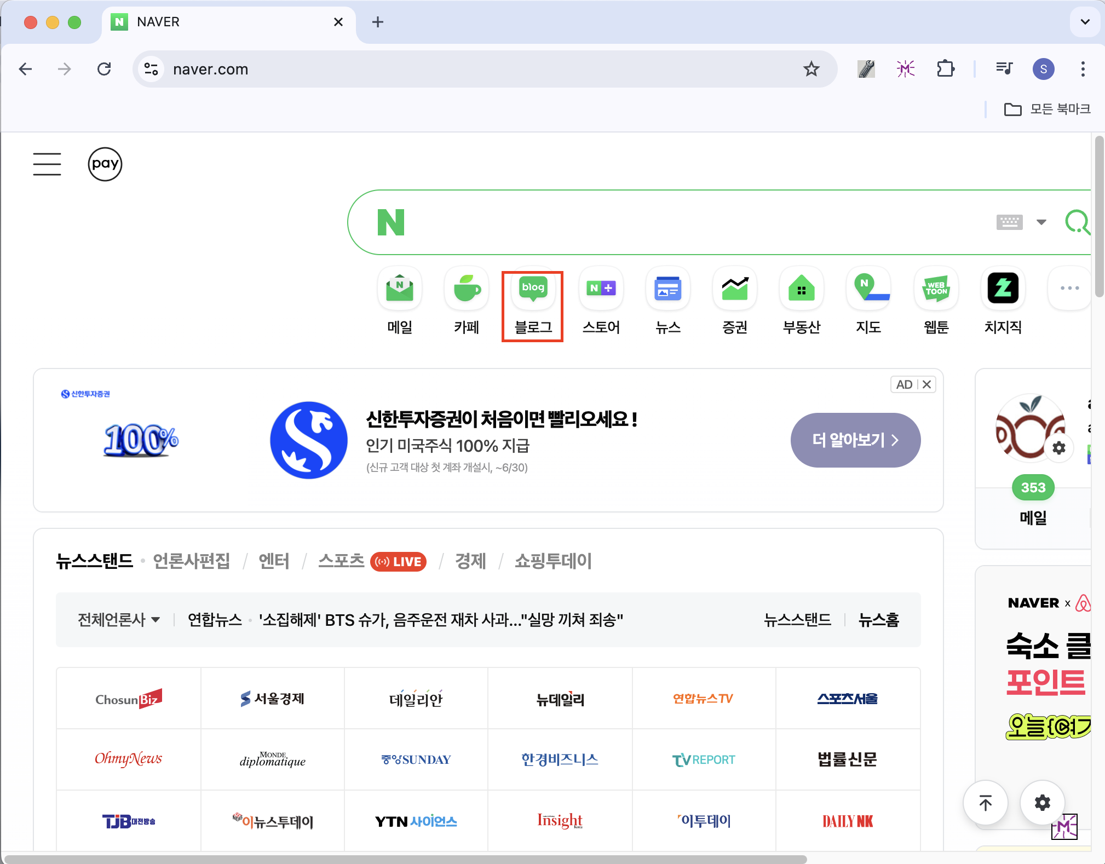
Task: Open the Naver Mail shortcut icon
Action: [x=399, y=288]
